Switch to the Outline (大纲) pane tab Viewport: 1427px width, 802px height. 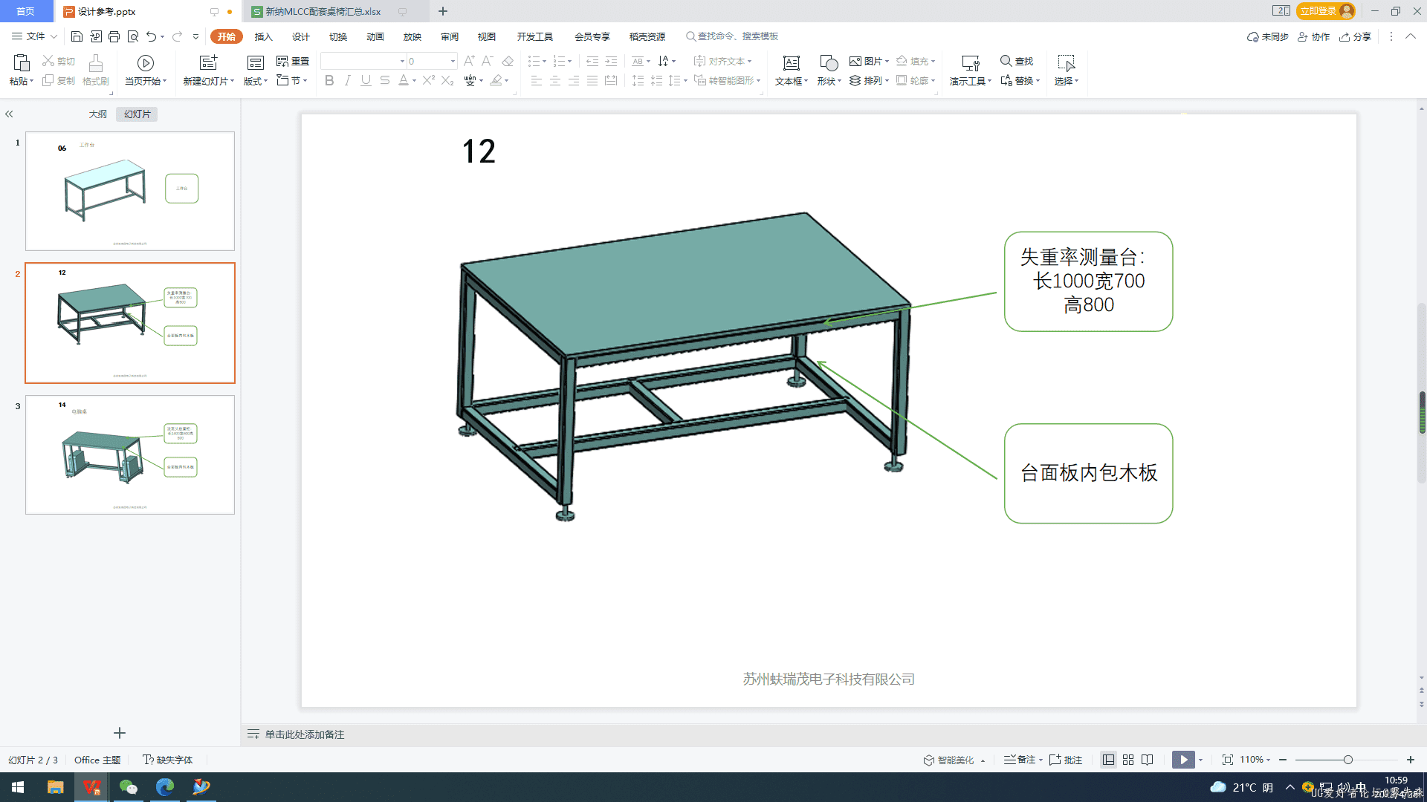click(97, 114)
